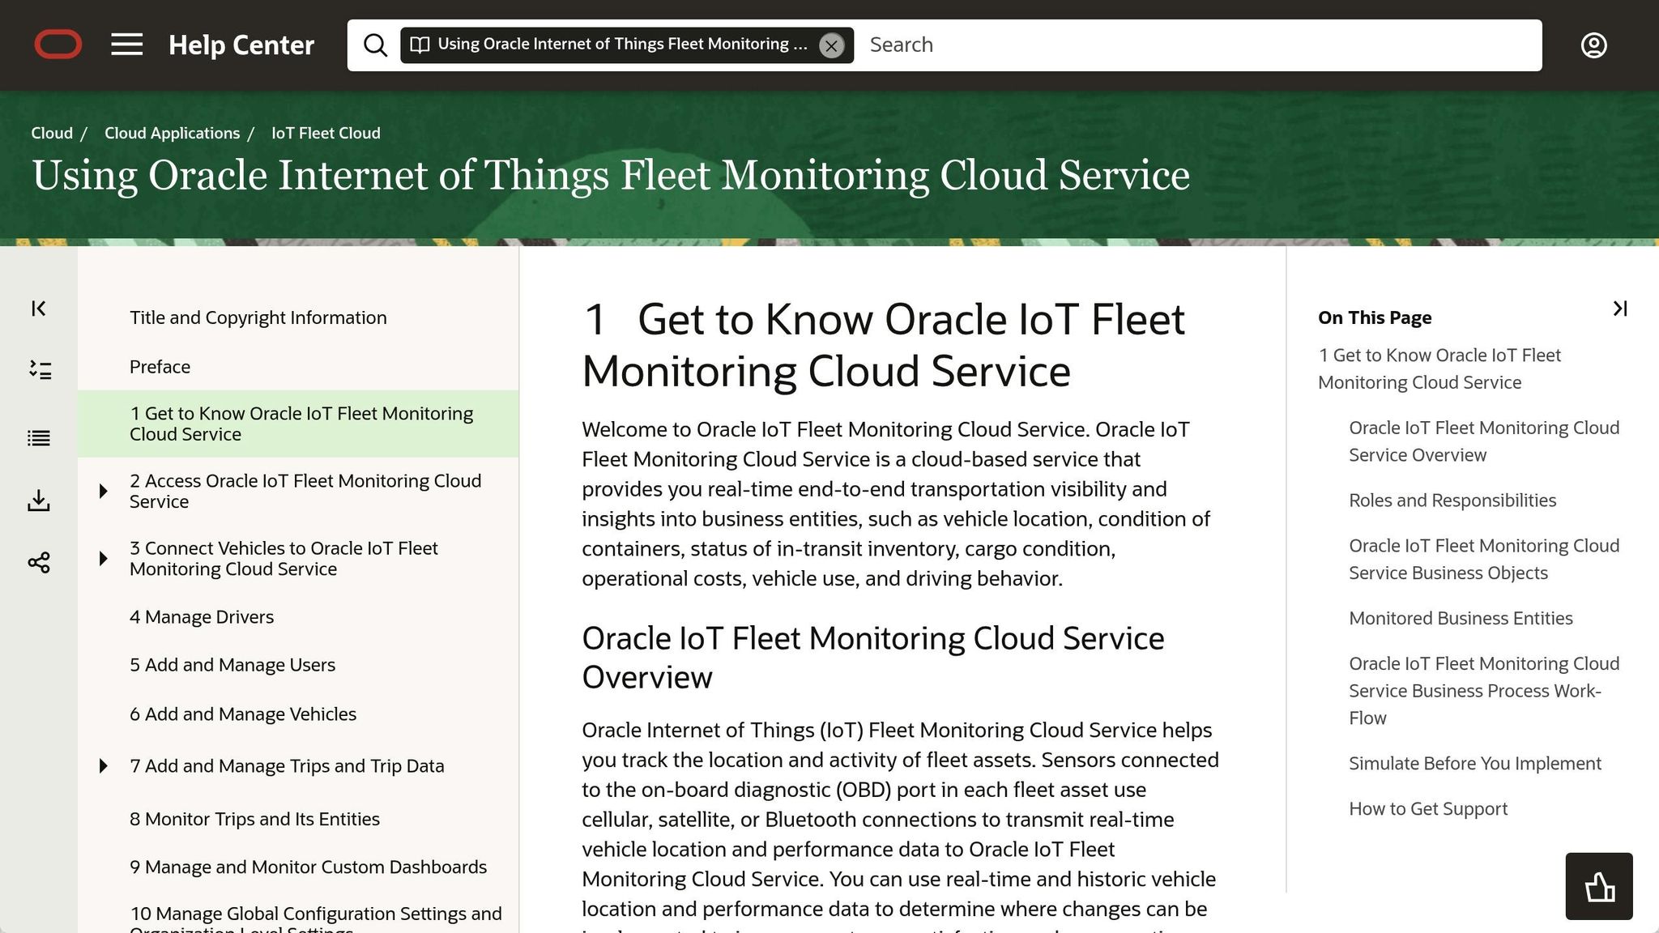Expand chapter 2 Access Oracle IoT Fleet
The width and height of the screenshot is (1659, 933).
(103, 491)
